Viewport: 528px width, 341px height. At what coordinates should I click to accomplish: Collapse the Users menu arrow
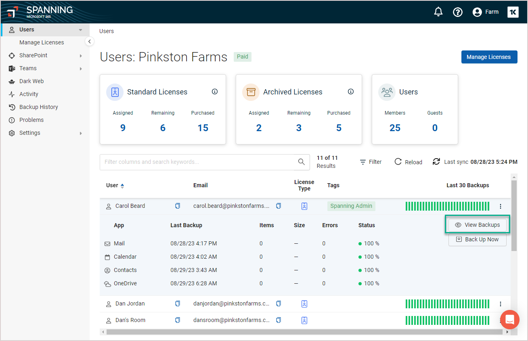pyautogui.click(x=81, y=30)
